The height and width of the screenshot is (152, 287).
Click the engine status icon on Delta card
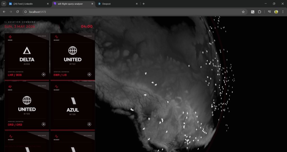tap(10, 37)
